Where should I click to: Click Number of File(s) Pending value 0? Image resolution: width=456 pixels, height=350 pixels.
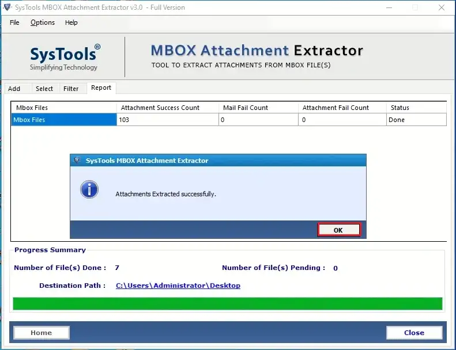(x=336, y=268)
